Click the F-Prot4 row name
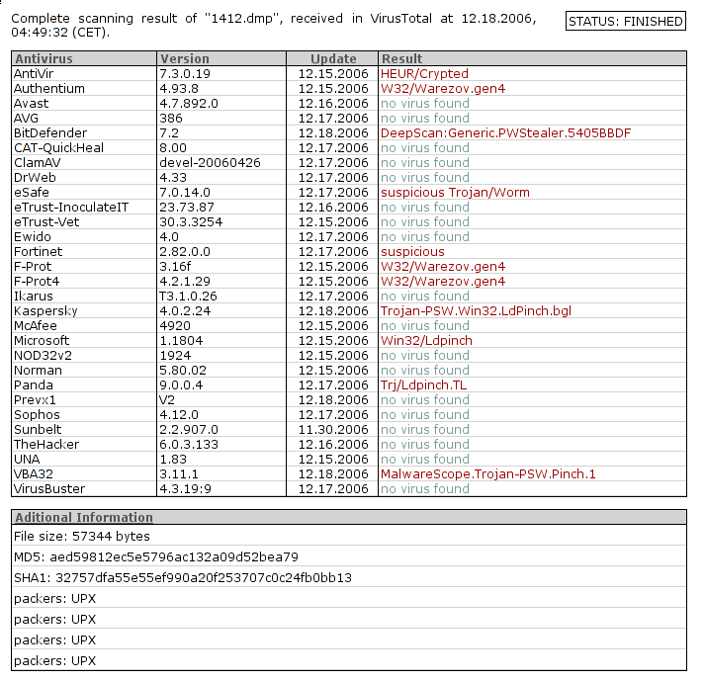This screenshot has height=681, width=705. click(37, 282)
